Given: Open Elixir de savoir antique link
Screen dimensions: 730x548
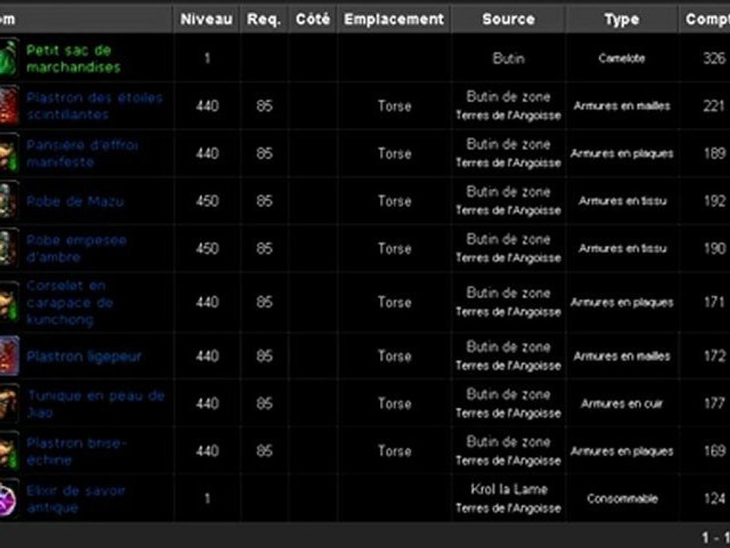Looking at the screenshot, I should tap(76, 499).
